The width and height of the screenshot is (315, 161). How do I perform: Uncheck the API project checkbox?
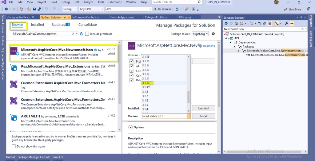(x=131, y=66)
